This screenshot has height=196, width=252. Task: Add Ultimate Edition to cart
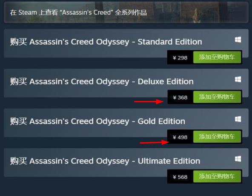pos(217,176)
